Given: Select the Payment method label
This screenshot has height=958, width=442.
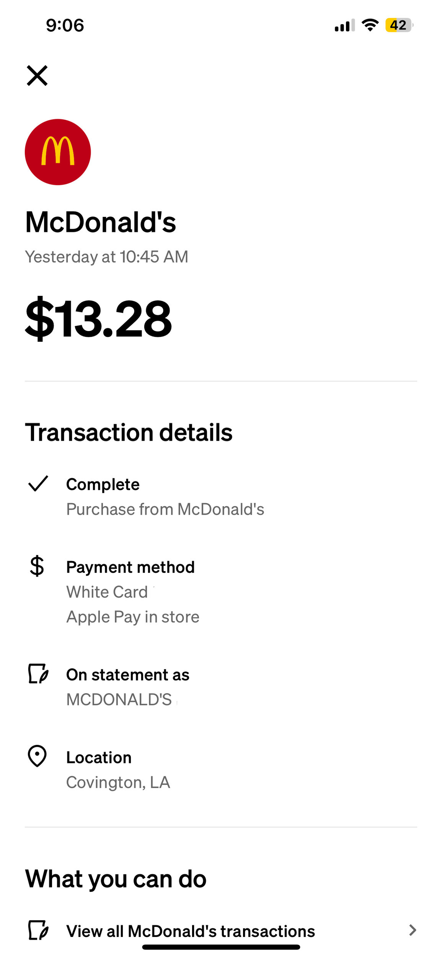Looking at the screenshot, I should [x=130, y=567].
